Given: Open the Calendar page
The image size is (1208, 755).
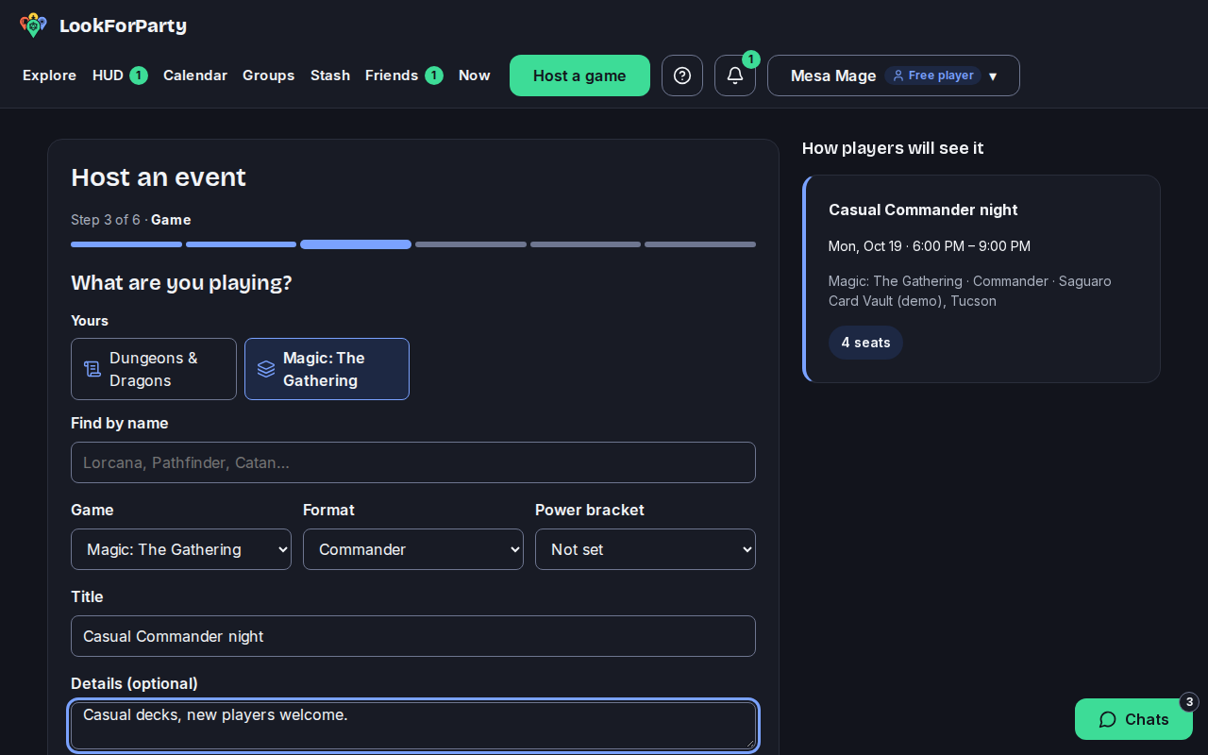Looking at the screenshot, I should pos(195,75).
